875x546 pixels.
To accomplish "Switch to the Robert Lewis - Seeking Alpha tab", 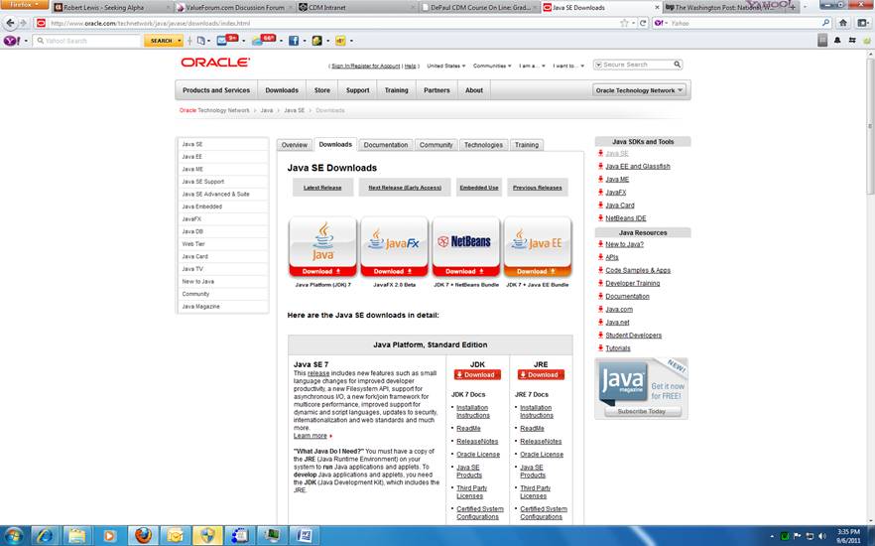I will click(111, 8).
